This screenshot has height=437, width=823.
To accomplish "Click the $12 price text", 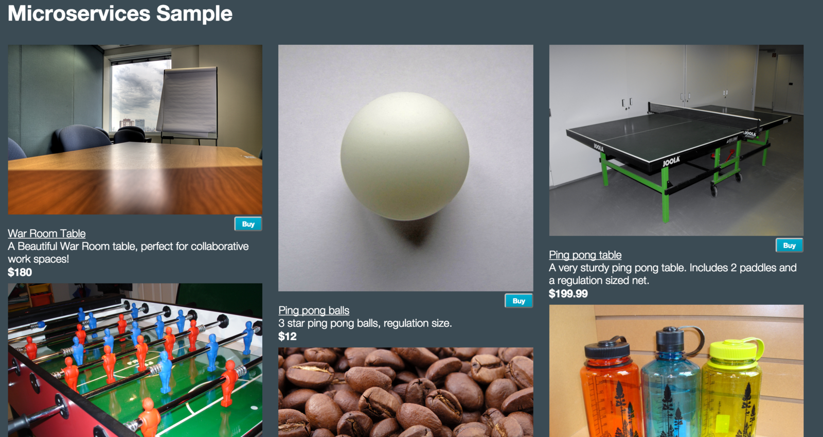I will click(x=288, y=337).
